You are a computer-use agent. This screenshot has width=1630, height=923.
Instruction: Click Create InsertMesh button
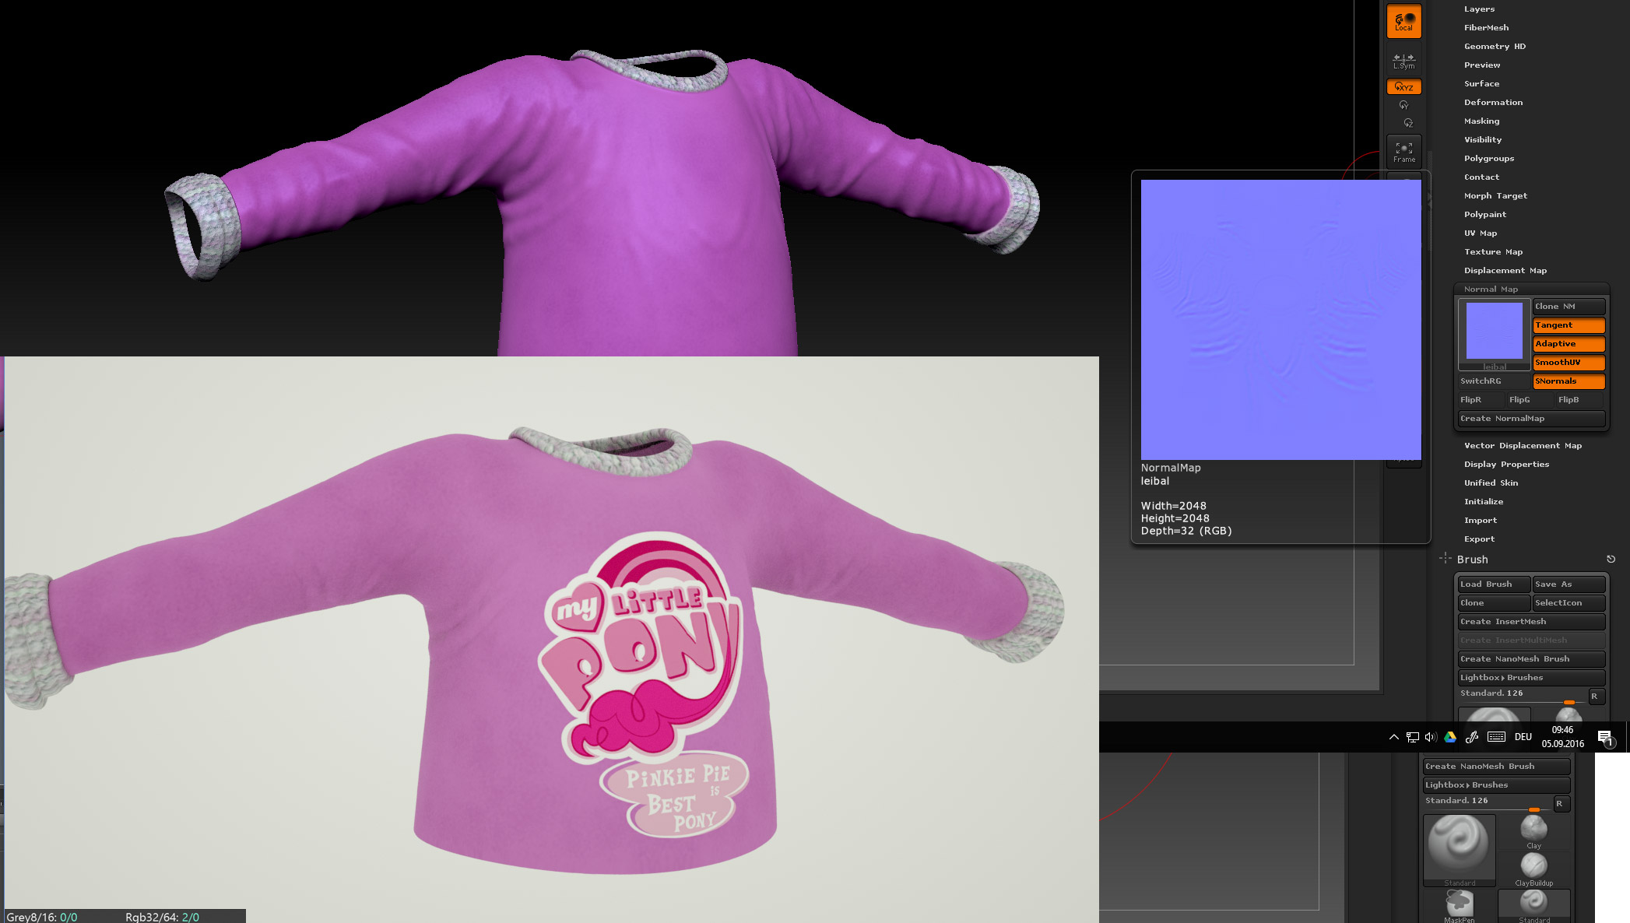pyautogui.click(x=1531, y=622)
